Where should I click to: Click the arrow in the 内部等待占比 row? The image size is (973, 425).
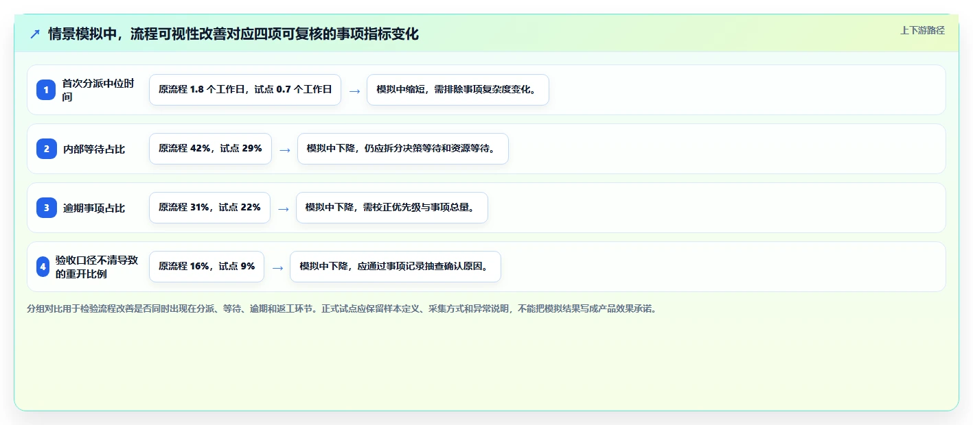[x=285, y=149]
